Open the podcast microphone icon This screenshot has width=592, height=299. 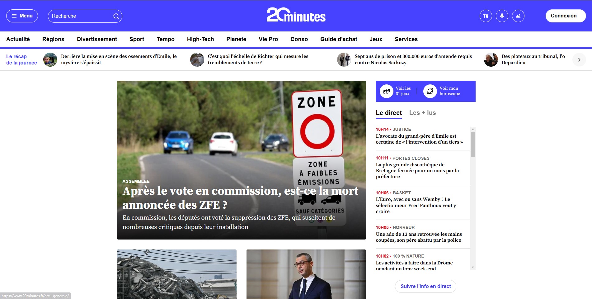502,16
